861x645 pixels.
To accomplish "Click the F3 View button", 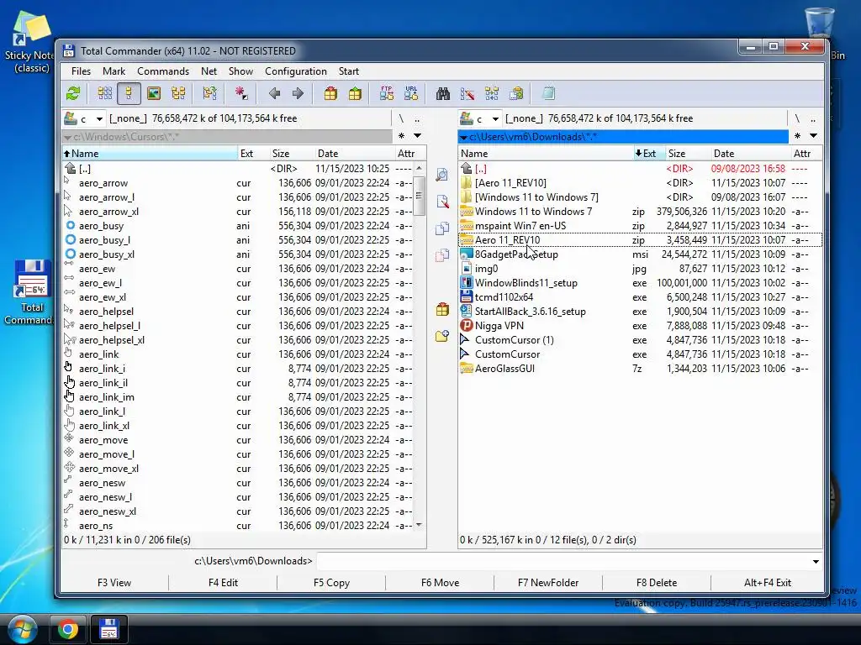I will pos(114,583).
